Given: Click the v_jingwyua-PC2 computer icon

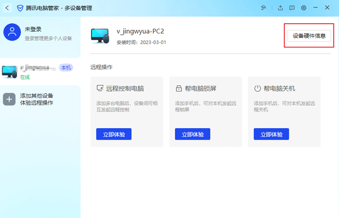Looking at the screenshot, I should tap(99, 36).
